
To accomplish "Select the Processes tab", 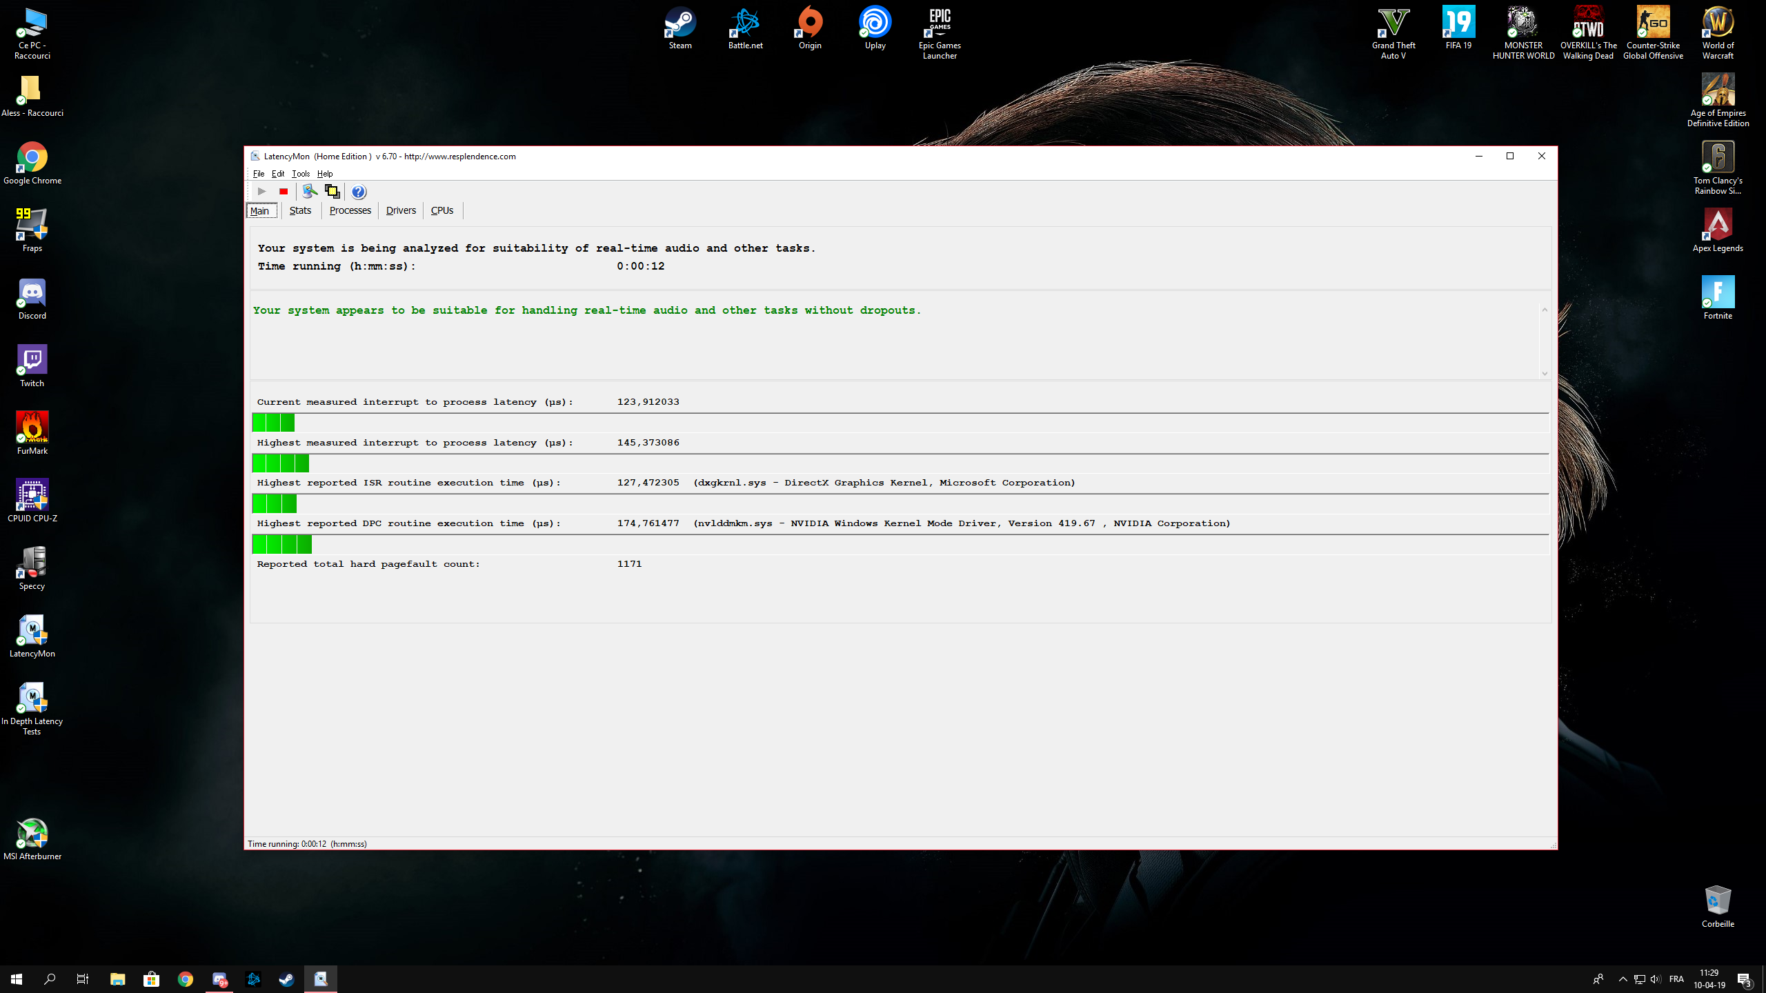I will [x=350, y=210].
